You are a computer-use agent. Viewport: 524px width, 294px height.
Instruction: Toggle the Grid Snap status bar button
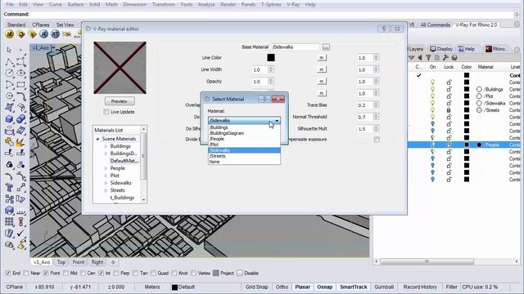256,287
